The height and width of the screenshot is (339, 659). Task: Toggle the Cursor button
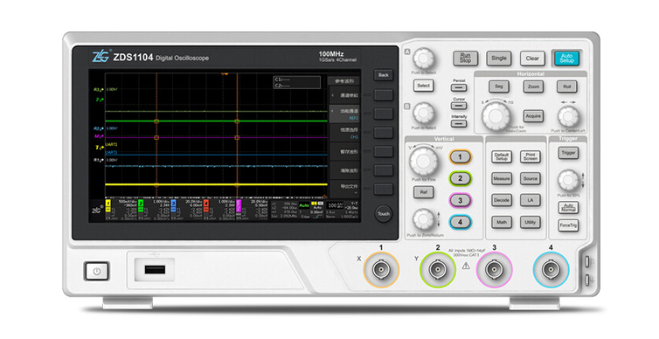click(x=459, y=106)
